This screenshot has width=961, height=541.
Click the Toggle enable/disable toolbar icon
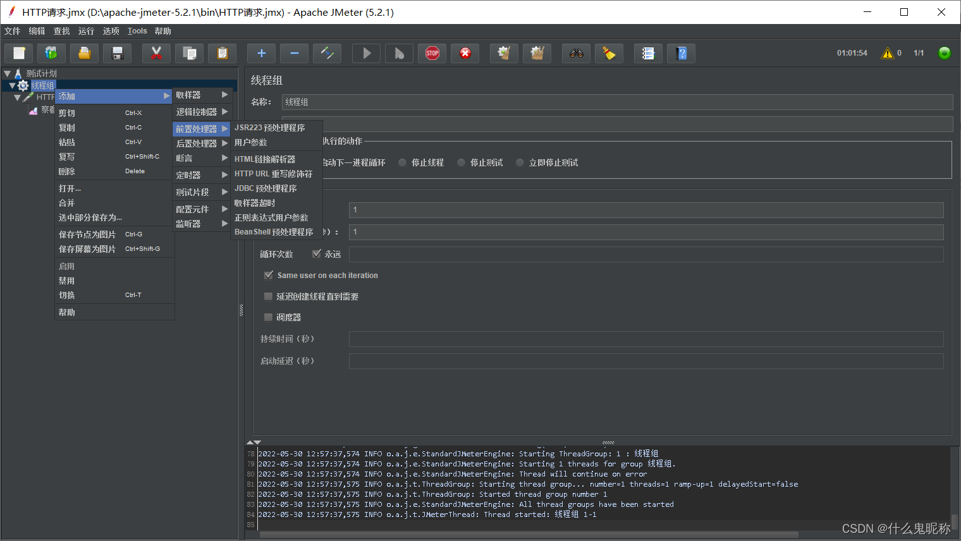point(327,53)
